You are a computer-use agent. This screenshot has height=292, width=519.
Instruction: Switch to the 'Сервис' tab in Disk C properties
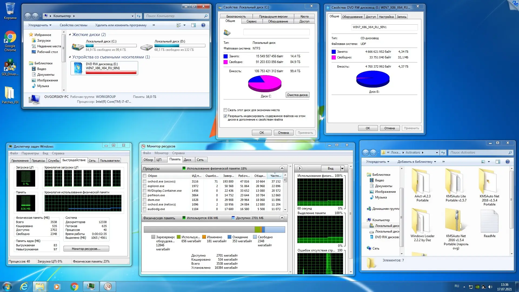(x=252, y=21)
